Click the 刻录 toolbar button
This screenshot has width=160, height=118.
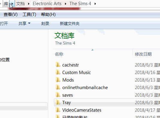(45, 23)
